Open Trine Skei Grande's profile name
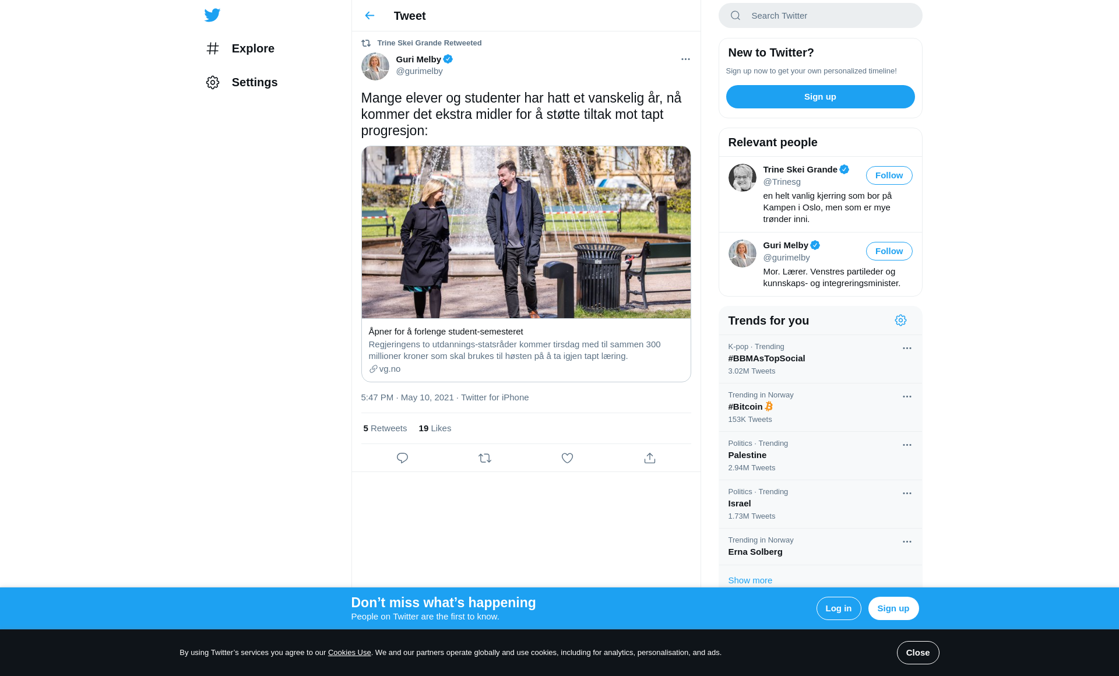Screen dimensions: 1119x676 800,170
